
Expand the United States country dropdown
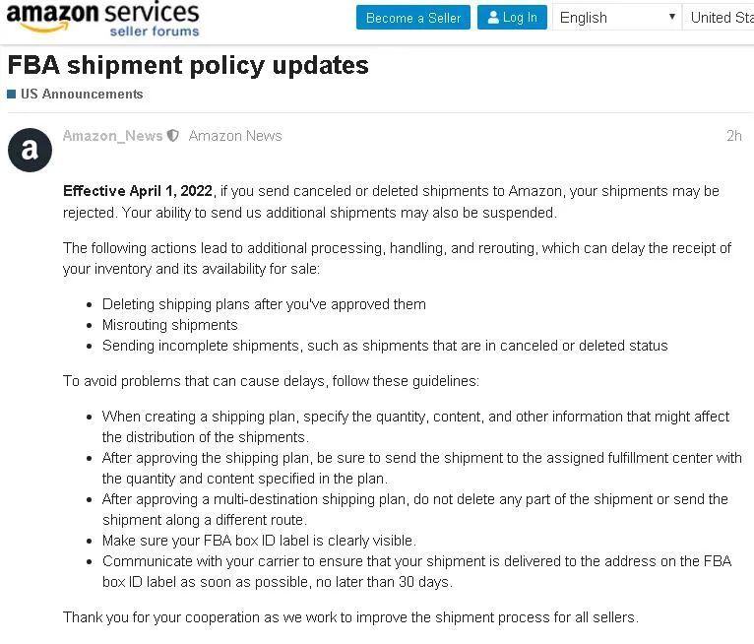tap(721, 18)
